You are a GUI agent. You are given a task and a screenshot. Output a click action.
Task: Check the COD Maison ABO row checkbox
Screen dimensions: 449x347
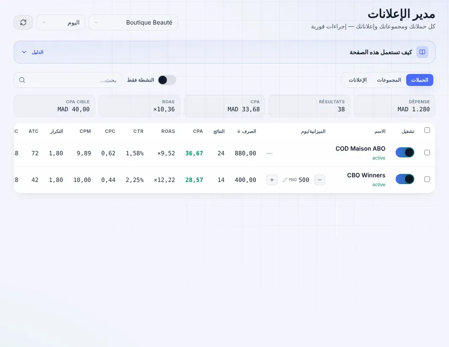point(427,152)
